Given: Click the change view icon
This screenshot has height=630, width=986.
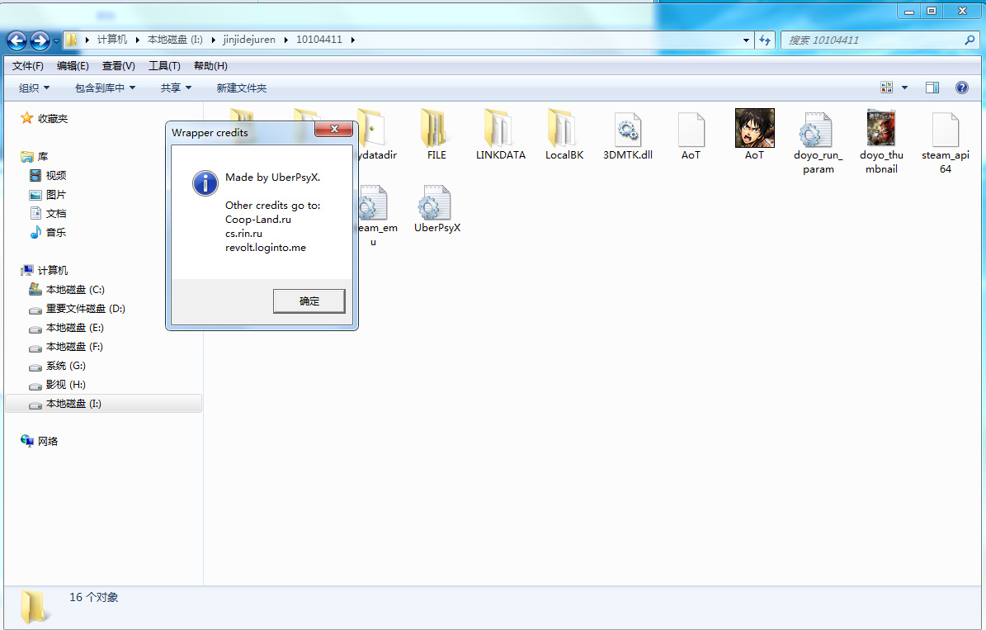Looking at the screenshot, I should [x=887, y=88].
